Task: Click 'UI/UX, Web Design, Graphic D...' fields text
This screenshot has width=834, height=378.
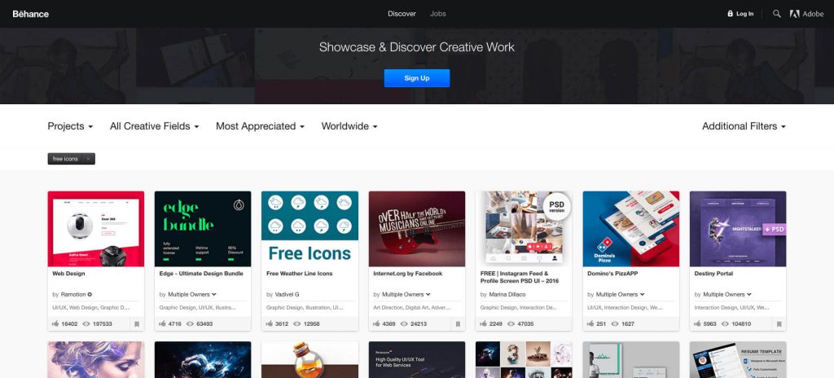Action: [90, 308]
